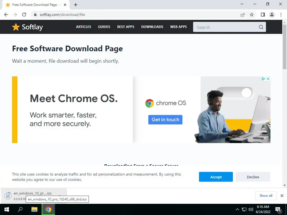Open Windows Start menu

point(7,209)
